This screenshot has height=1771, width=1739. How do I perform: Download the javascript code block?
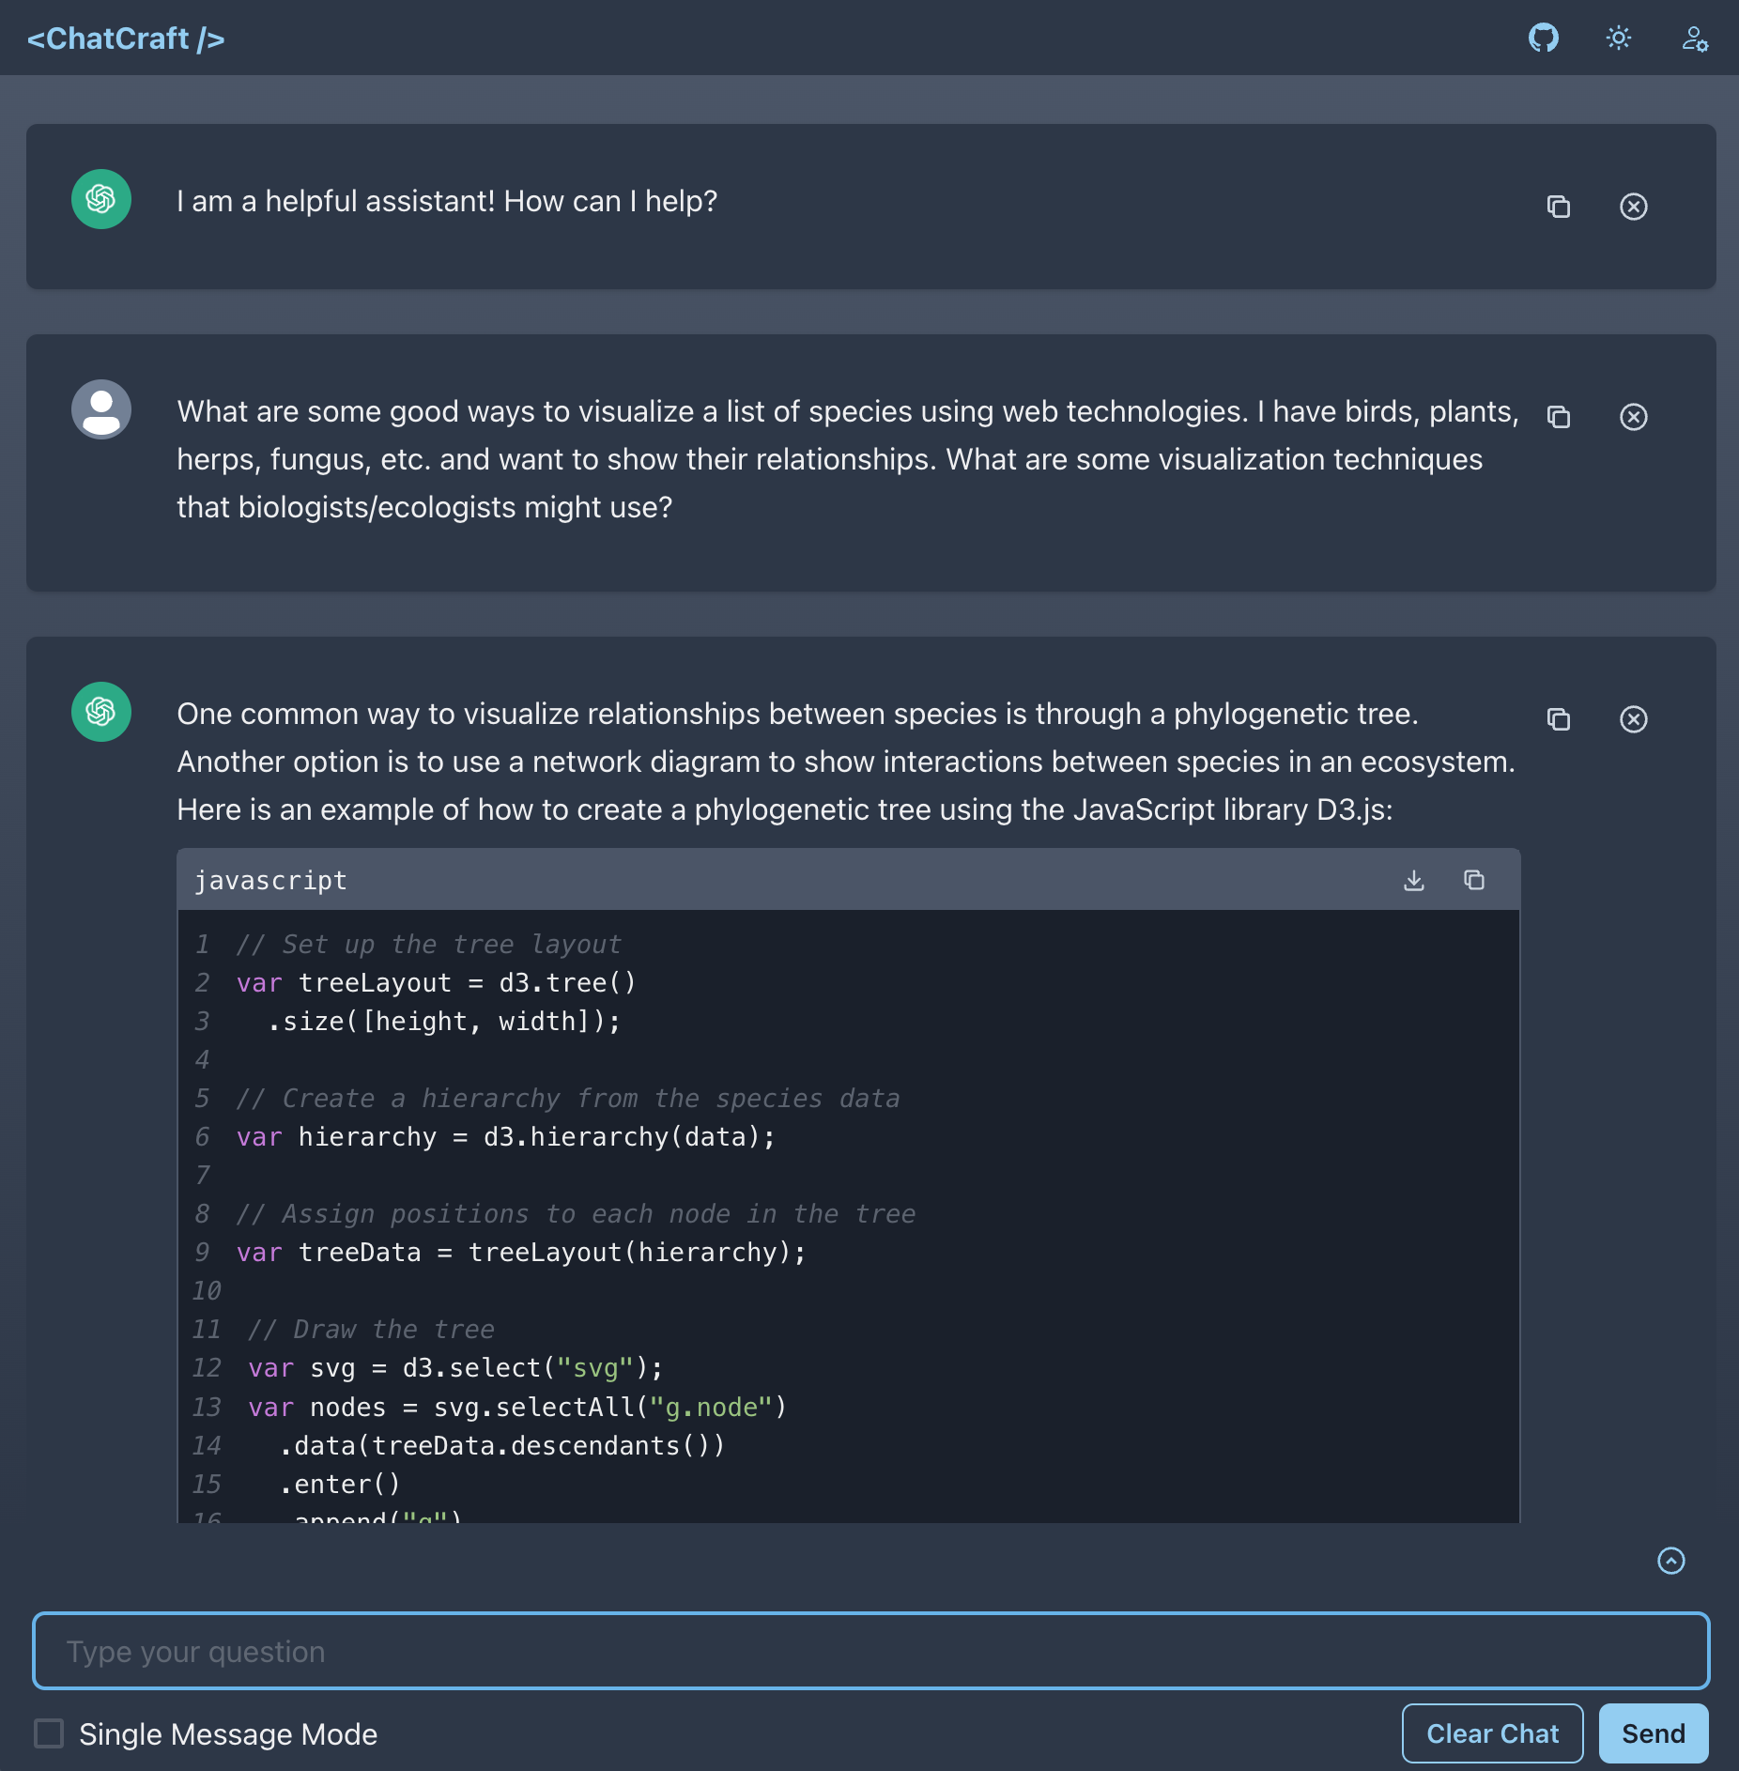click(x=1413, y=880)
